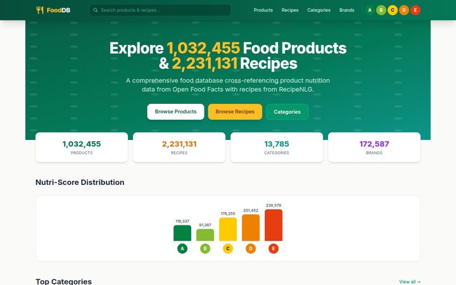Click the A circle under the chart
Image resolution: width=456 pixels, height=285 pixels.
pos(182,249)
